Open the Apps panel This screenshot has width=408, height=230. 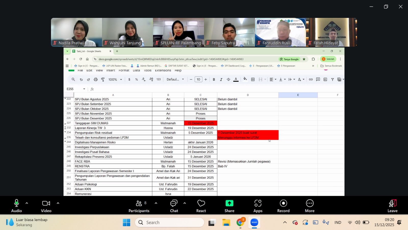[258, 206]
